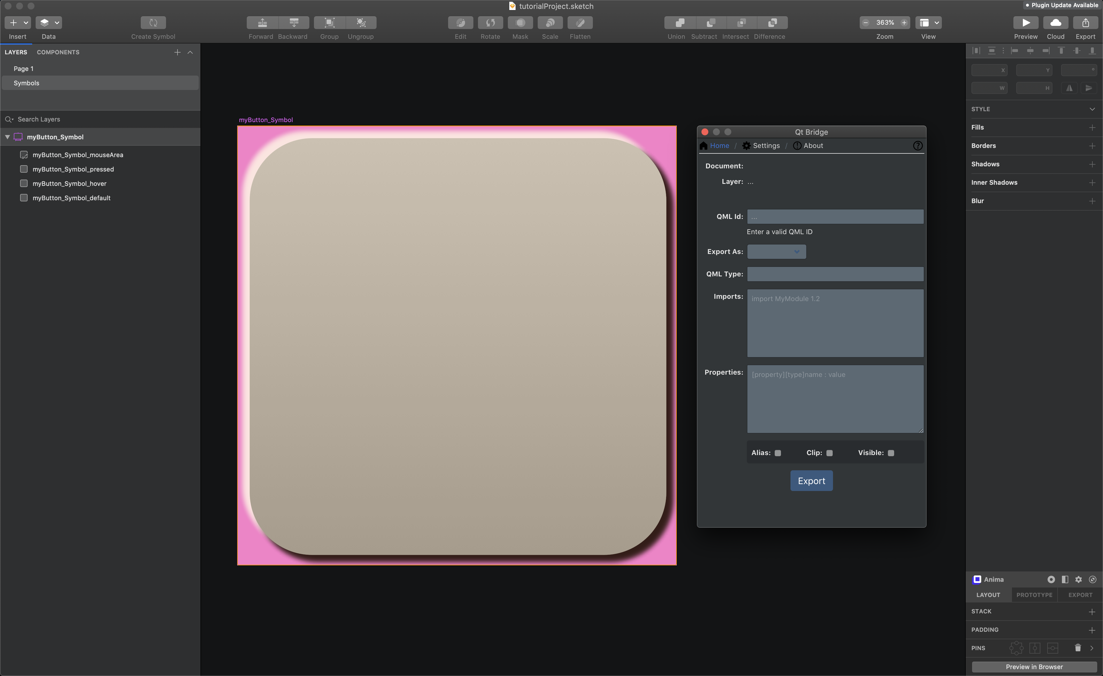The height and width of the screenshot is (676, 1103).
Task: Switch to the COMPONENTS tab
Action: tap(58, 52)
